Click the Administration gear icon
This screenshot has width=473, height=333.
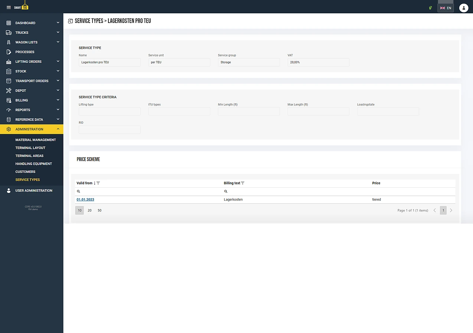[x=9, y=129]
